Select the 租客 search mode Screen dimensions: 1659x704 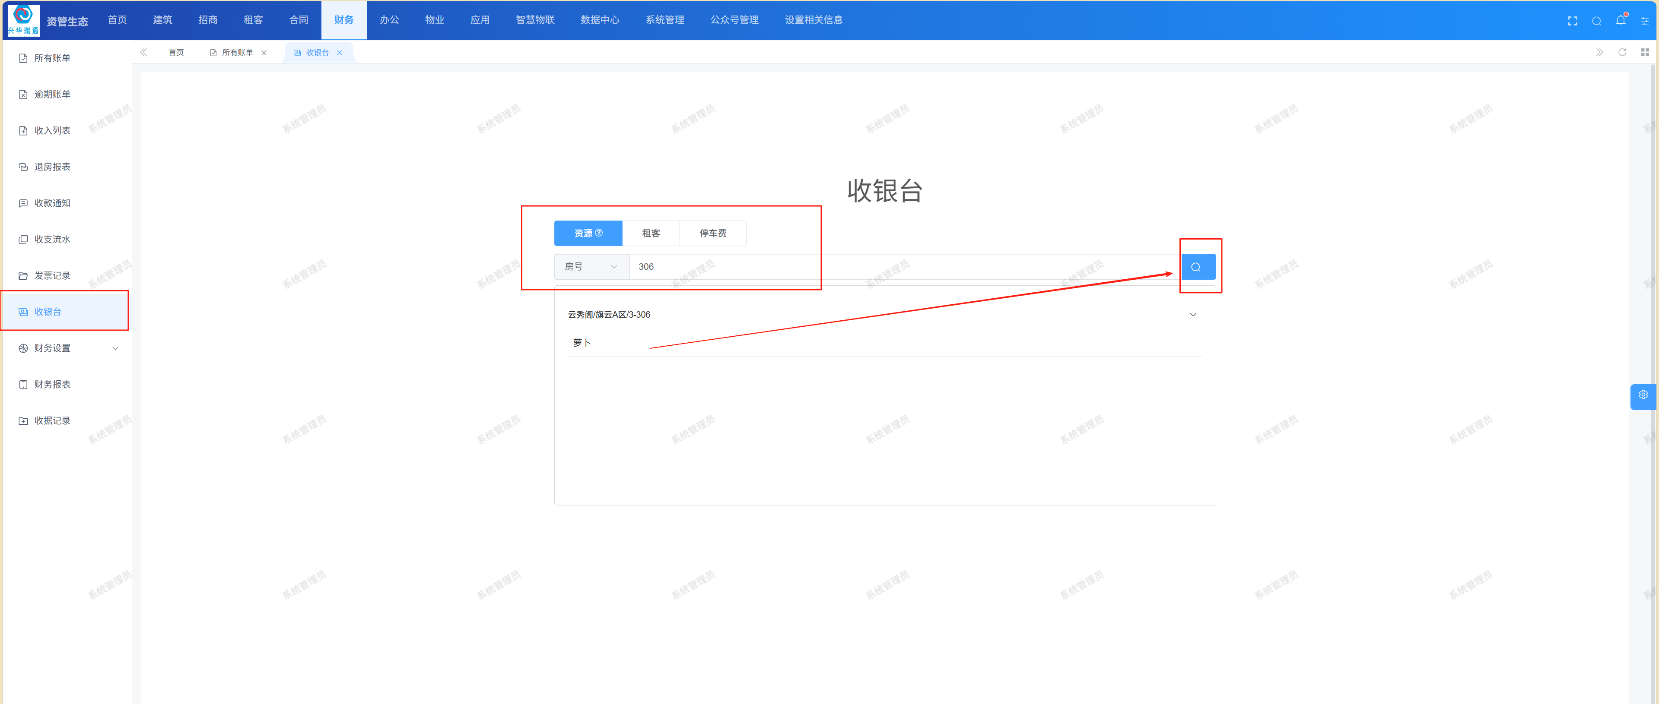click(651, 233)
